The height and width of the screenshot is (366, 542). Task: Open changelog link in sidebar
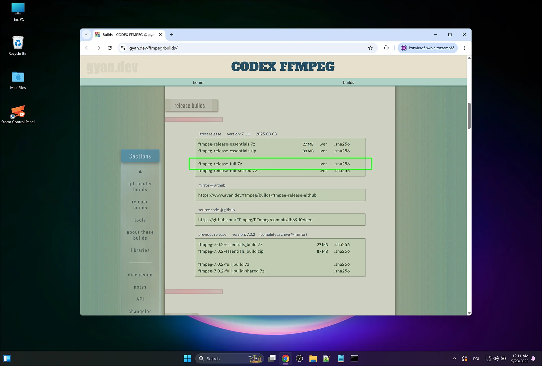140,312
